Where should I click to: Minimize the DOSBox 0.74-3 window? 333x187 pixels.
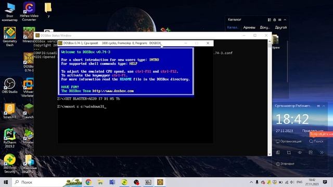[186, 43]
